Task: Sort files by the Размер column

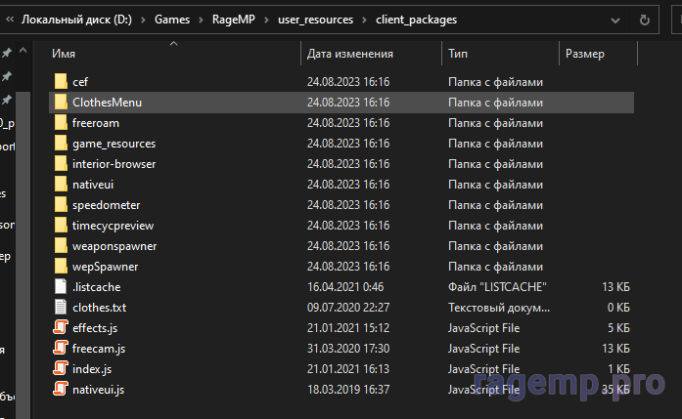Action: (x=584, y=54)
